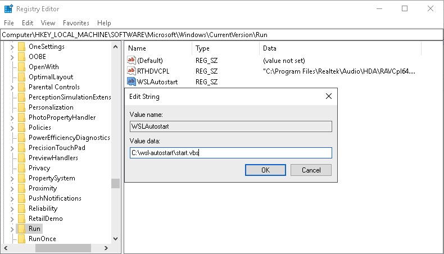Open the Favorites menu
The image size is (444, 254).
[76, 23]
